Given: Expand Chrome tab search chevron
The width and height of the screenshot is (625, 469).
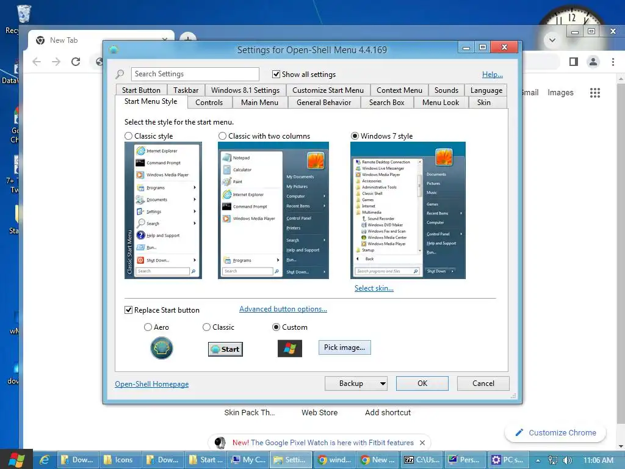Looking at the screenshot, I should click(552, 40).
